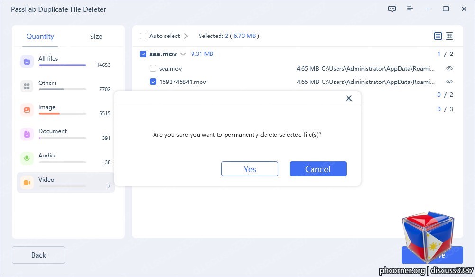Screen dimensions: 475x277
Task: Uncheck the sea.mov group checkbox
Action: pyautogui.click(x=143, y=54)
